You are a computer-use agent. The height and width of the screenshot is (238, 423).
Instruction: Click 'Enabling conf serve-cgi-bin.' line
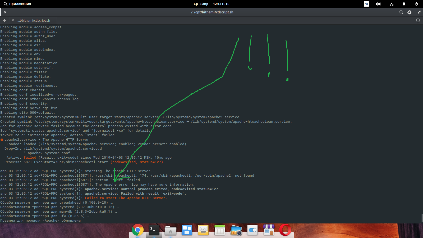30,108
